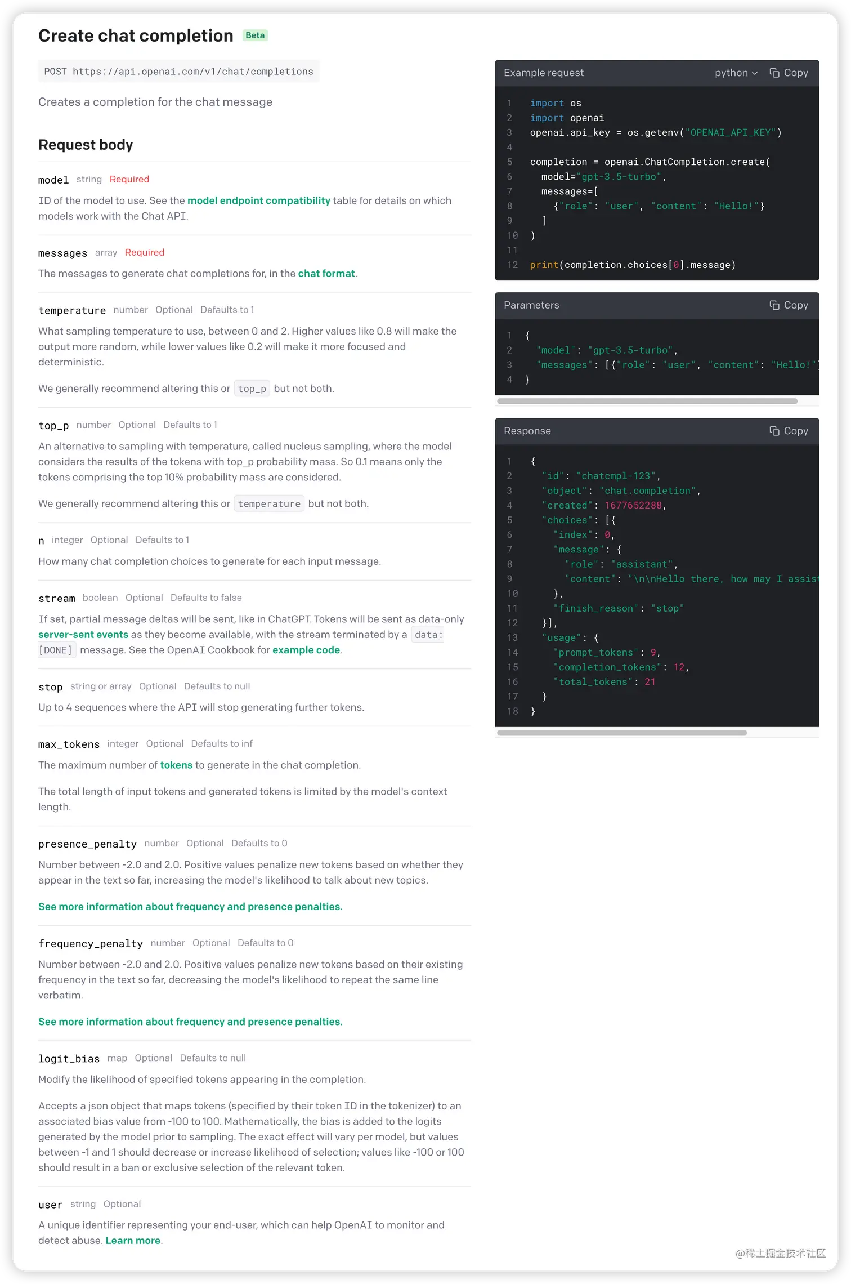Image resolution: width=851 pixels, height=1284 pixels.
Task: Open the server-sent events link
Action: 83,634
